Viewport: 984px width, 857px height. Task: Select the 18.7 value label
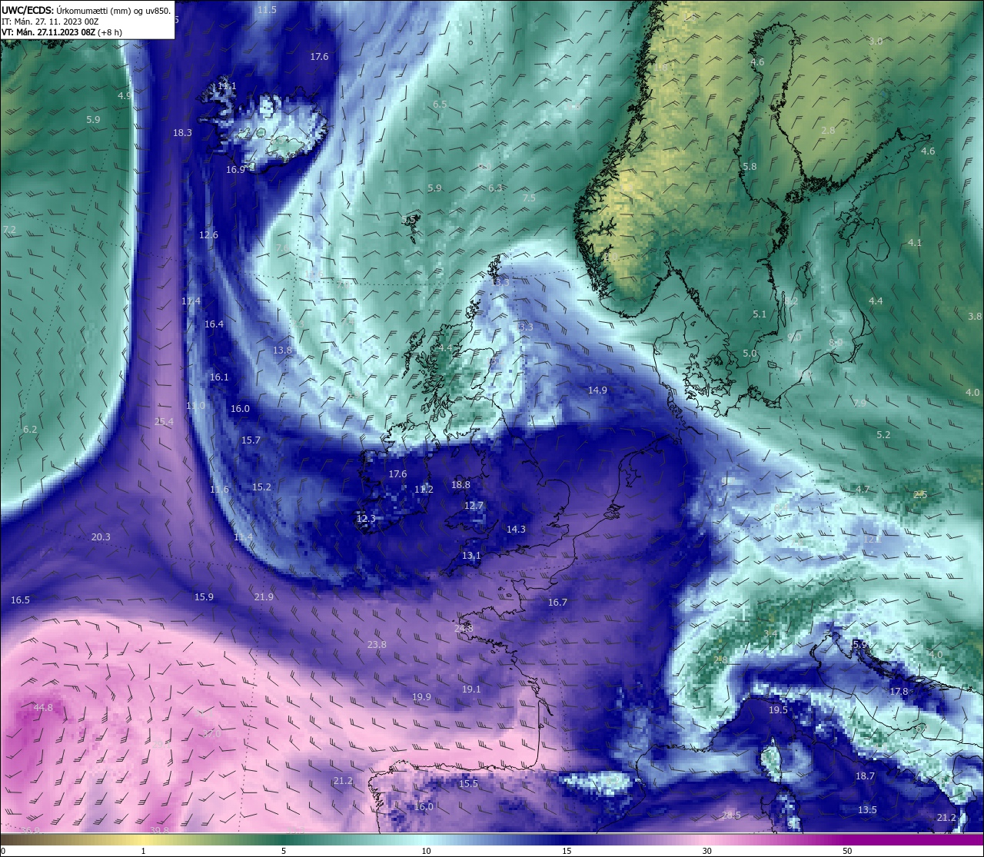pyautogui.click(x=865, y=776)
